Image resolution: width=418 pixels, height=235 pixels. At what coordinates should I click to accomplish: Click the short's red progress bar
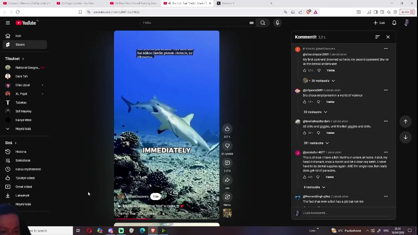(x=167, y=219)
